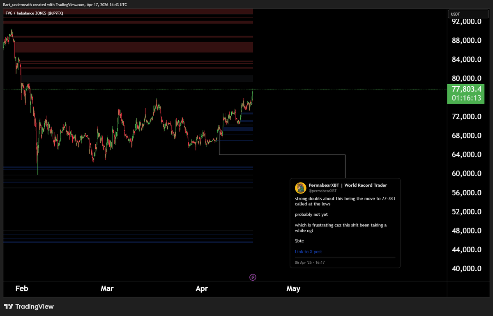Click the $btc cashtag in the tweet
This screenshot has width=493, height=316.
[x=299, y=241]
